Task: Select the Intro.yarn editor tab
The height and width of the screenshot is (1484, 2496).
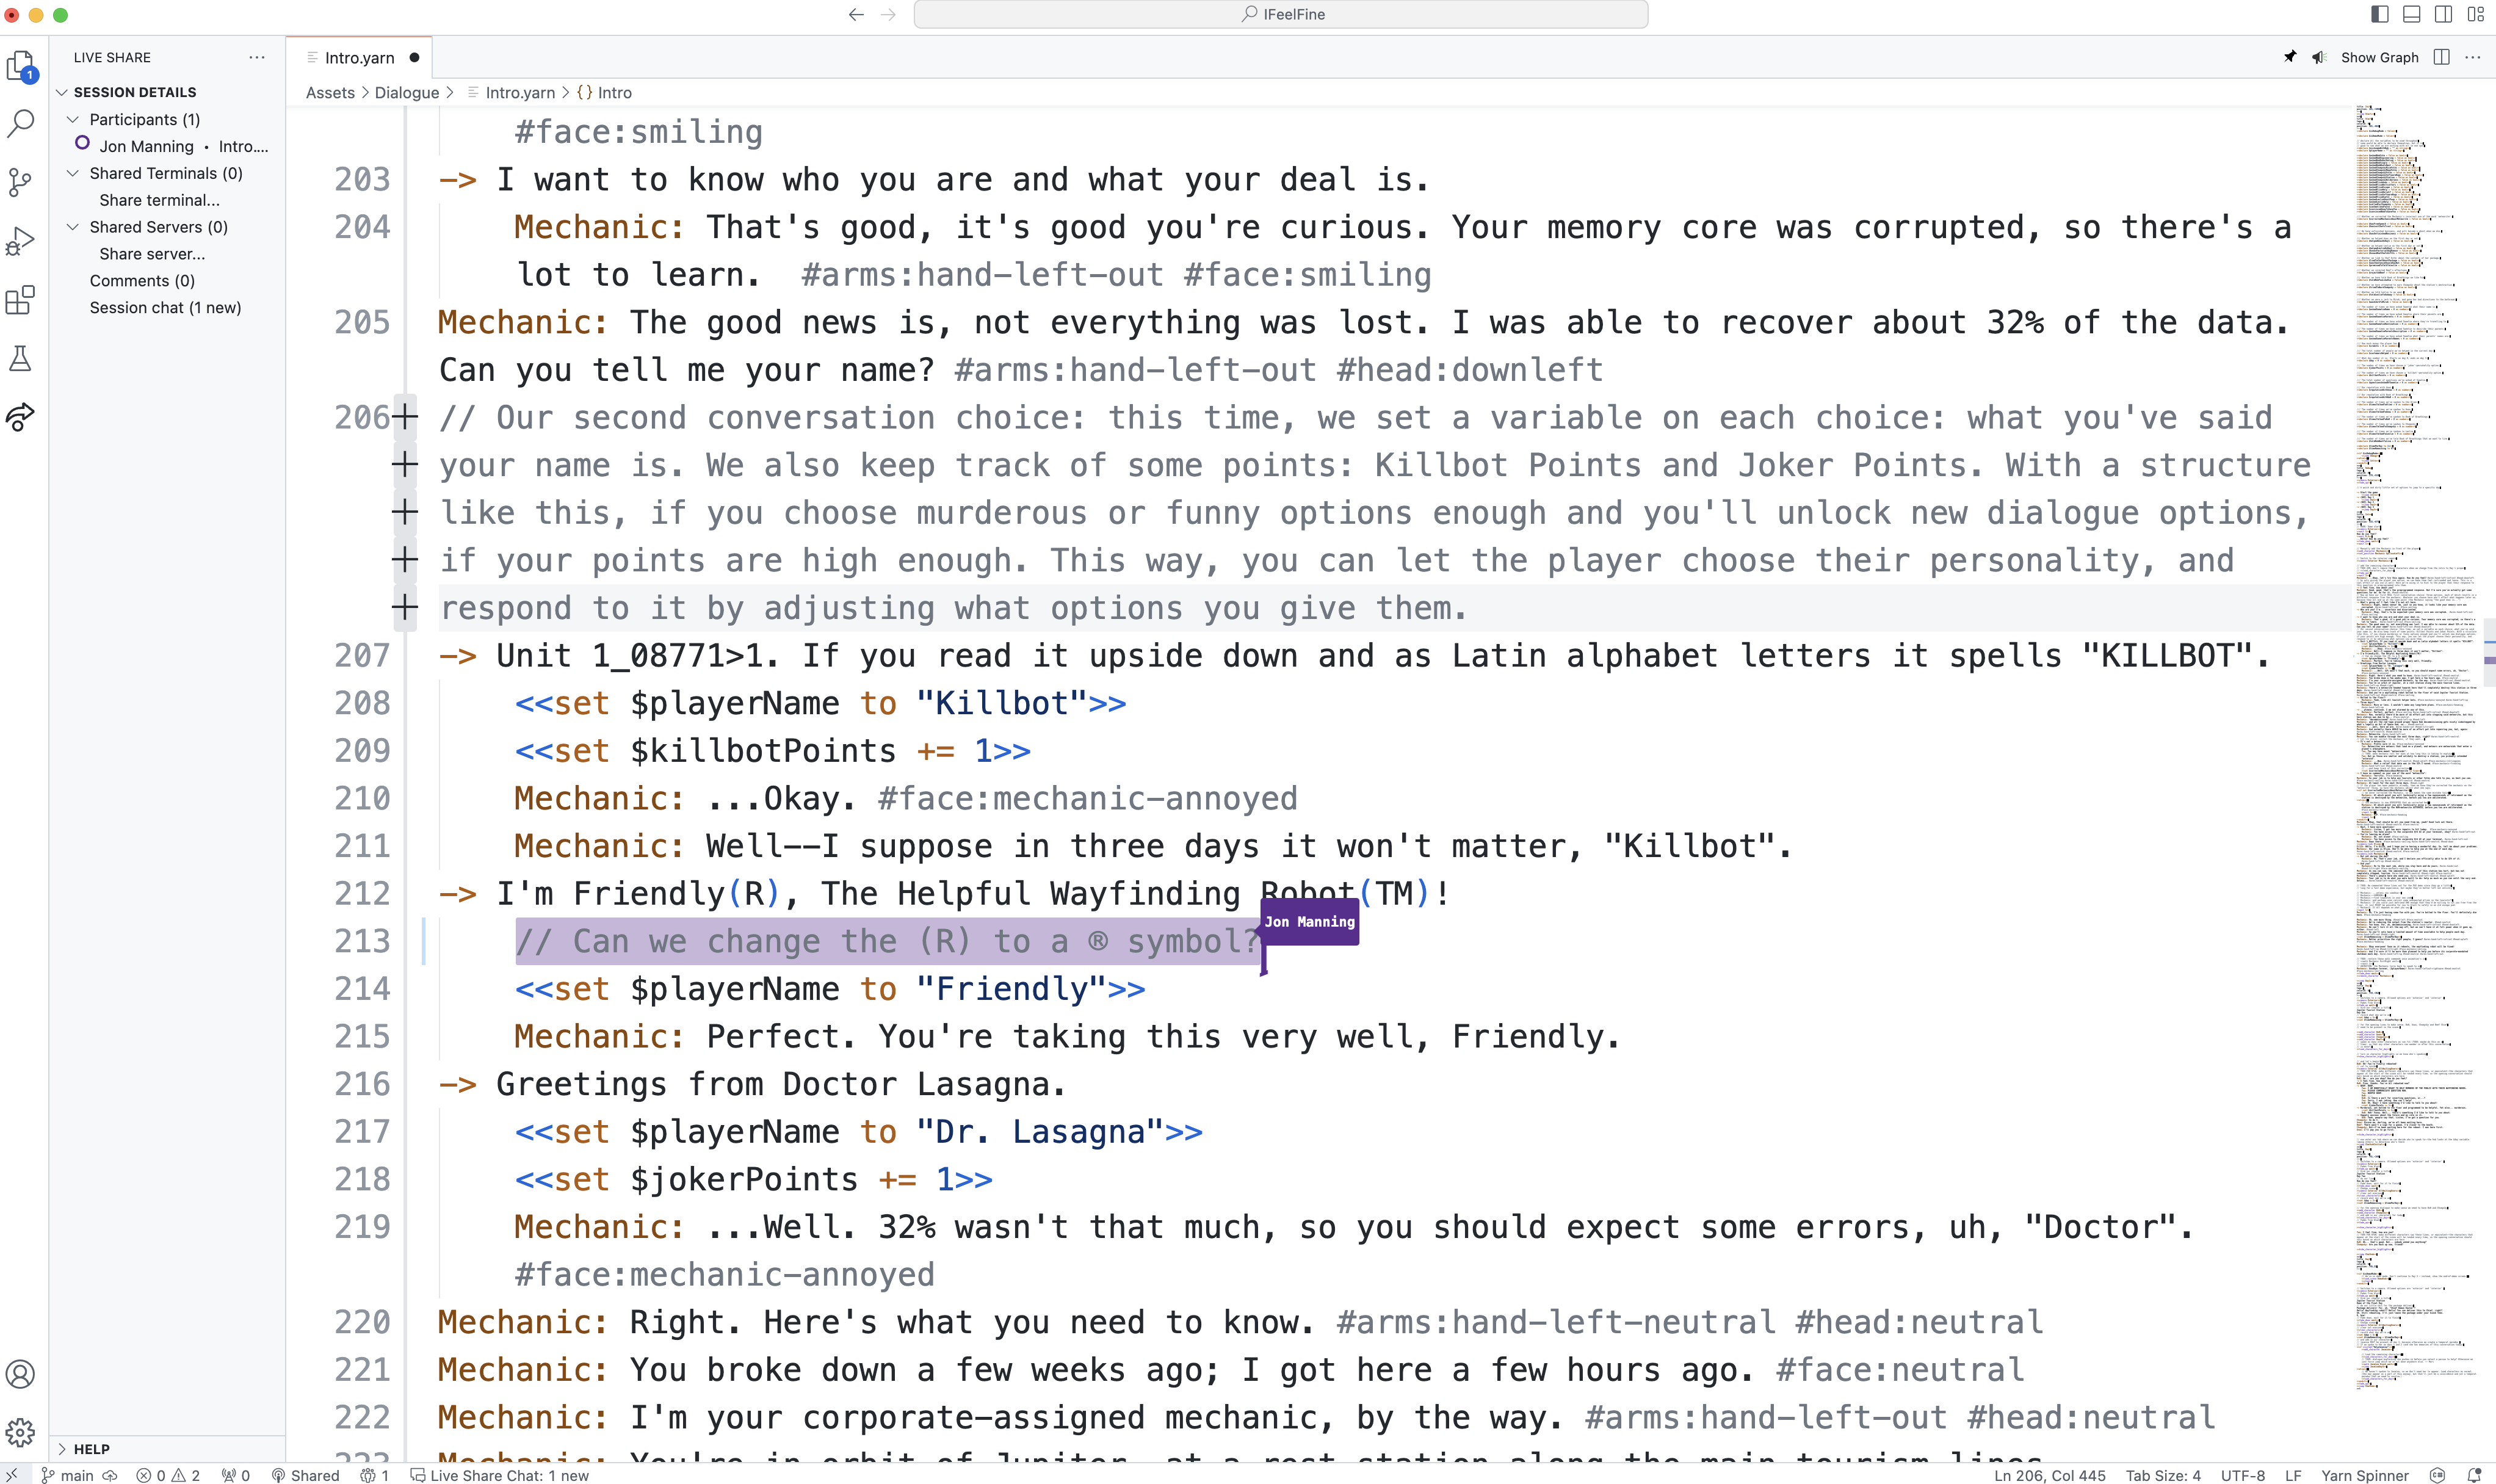Action: tap(359, 58)
